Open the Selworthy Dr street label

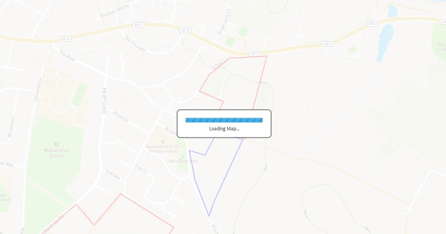pyautogui.click(x=38, y=88)
